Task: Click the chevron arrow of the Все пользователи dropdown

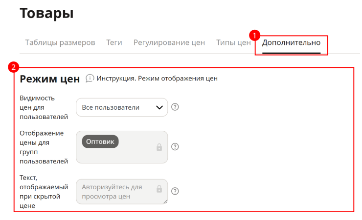Action: click(159, 107)
